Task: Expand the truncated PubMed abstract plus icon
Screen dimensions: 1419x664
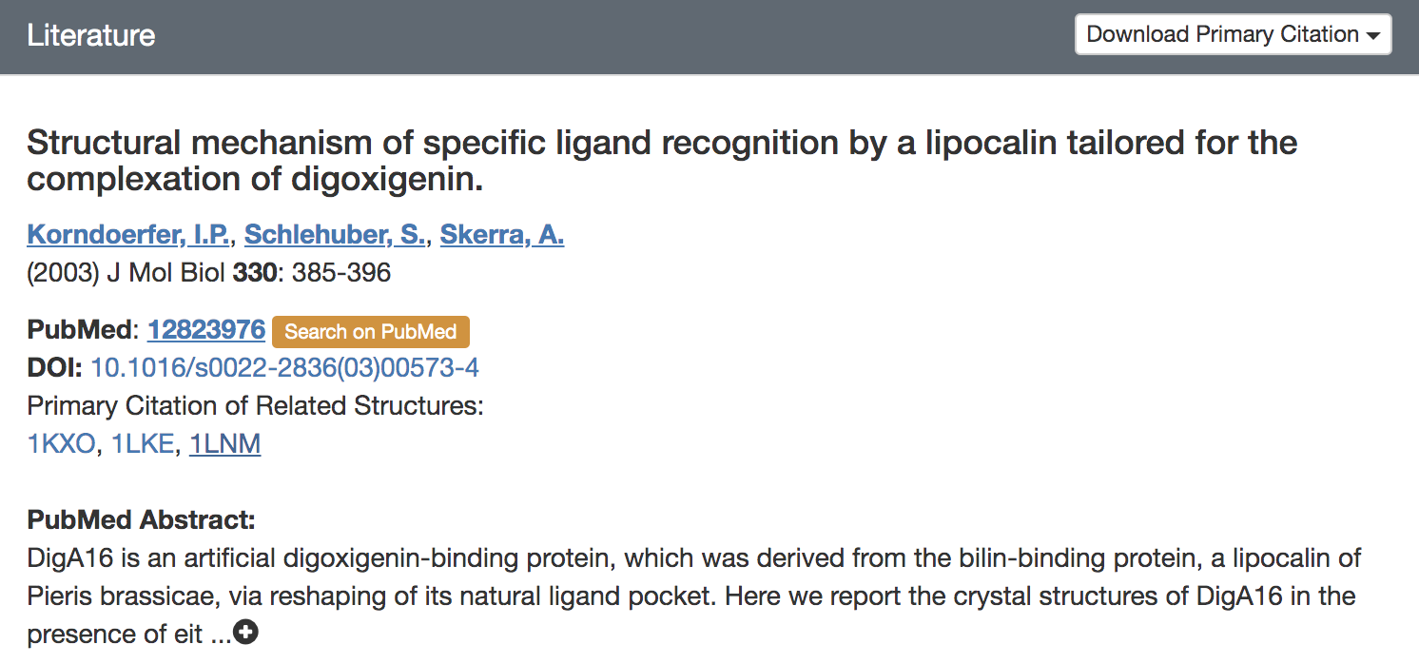Action: pos(245,633)
